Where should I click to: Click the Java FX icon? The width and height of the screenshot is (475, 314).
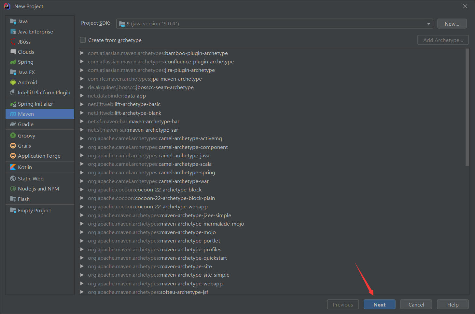coord(13,72)
